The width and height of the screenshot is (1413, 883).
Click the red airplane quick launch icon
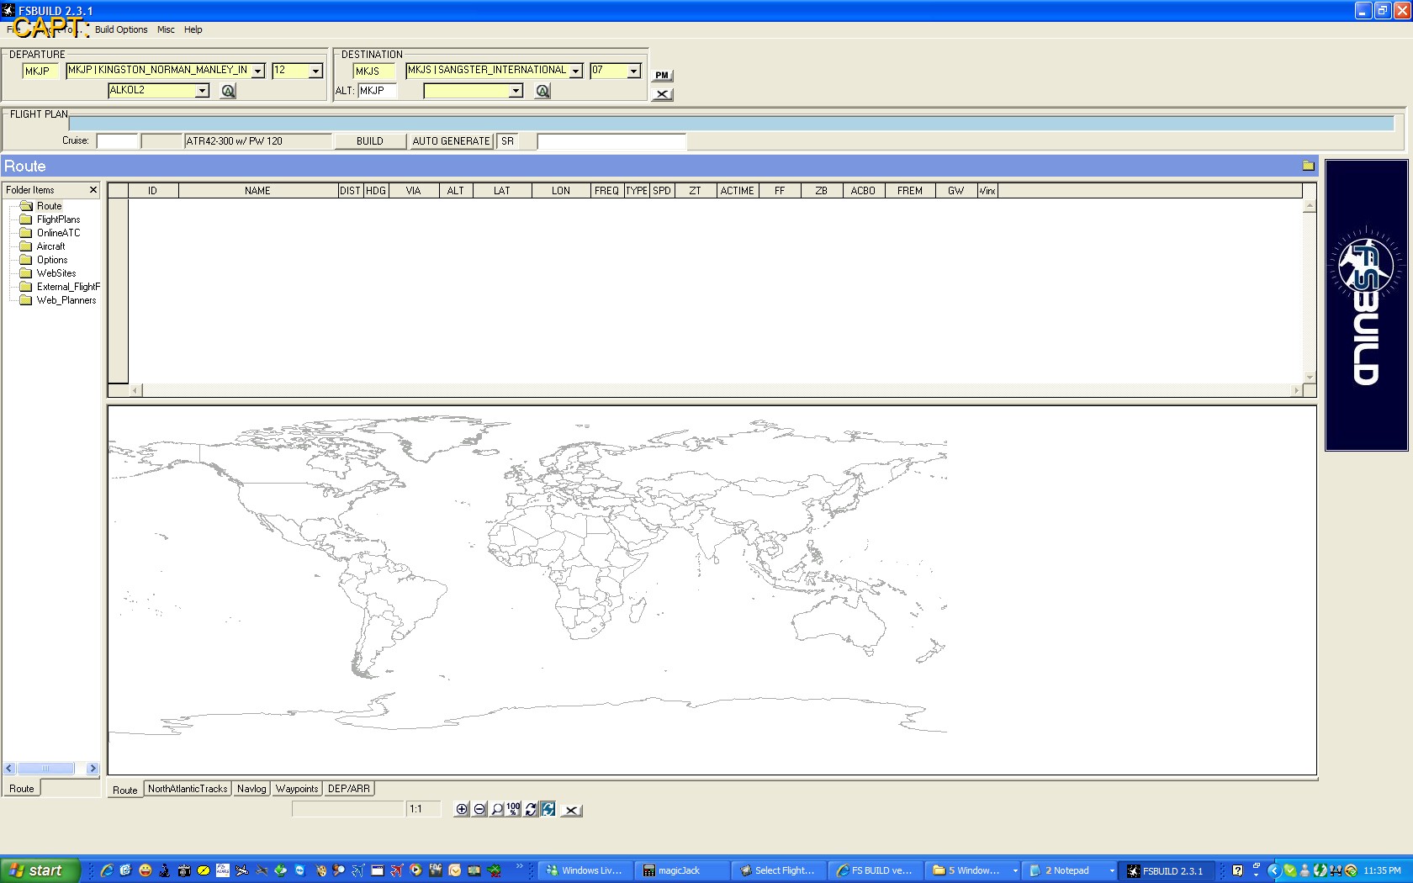397,870
